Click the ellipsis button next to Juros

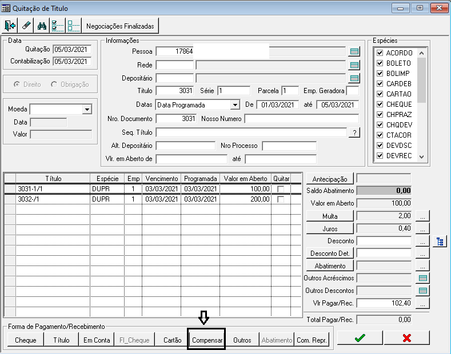click(422, 229)
